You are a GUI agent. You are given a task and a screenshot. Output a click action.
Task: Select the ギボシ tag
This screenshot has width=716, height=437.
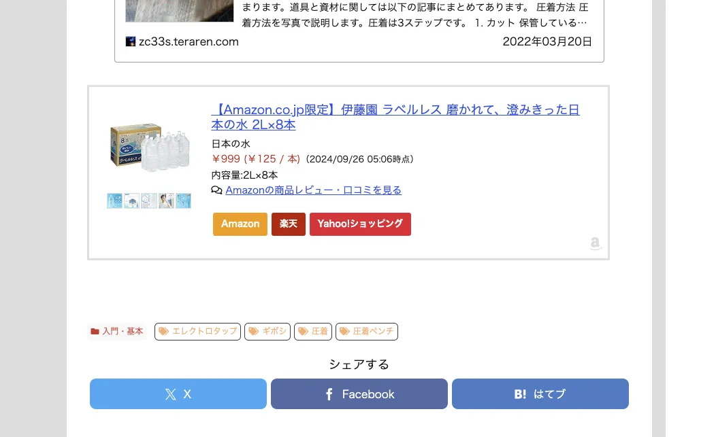267,332
